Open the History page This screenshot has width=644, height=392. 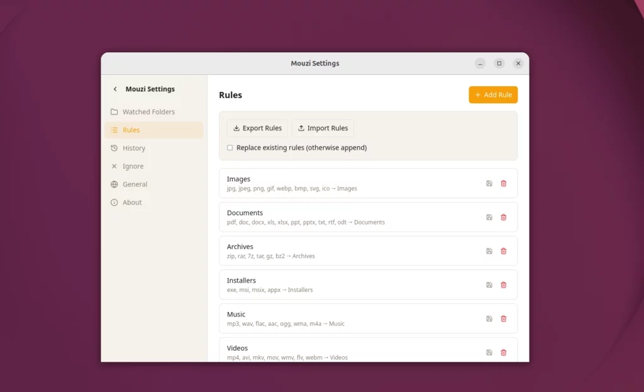coord(154,148)
